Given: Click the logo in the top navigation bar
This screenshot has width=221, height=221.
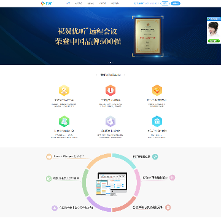Looking at the screenshot, I should [x=47, y=3].
